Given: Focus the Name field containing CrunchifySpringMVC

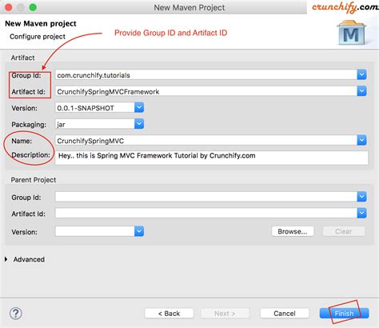Looking at the screenshot, I should [x=205, y=141].
